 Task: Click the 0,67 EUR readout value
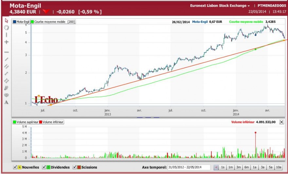click(x=216, y=22)
